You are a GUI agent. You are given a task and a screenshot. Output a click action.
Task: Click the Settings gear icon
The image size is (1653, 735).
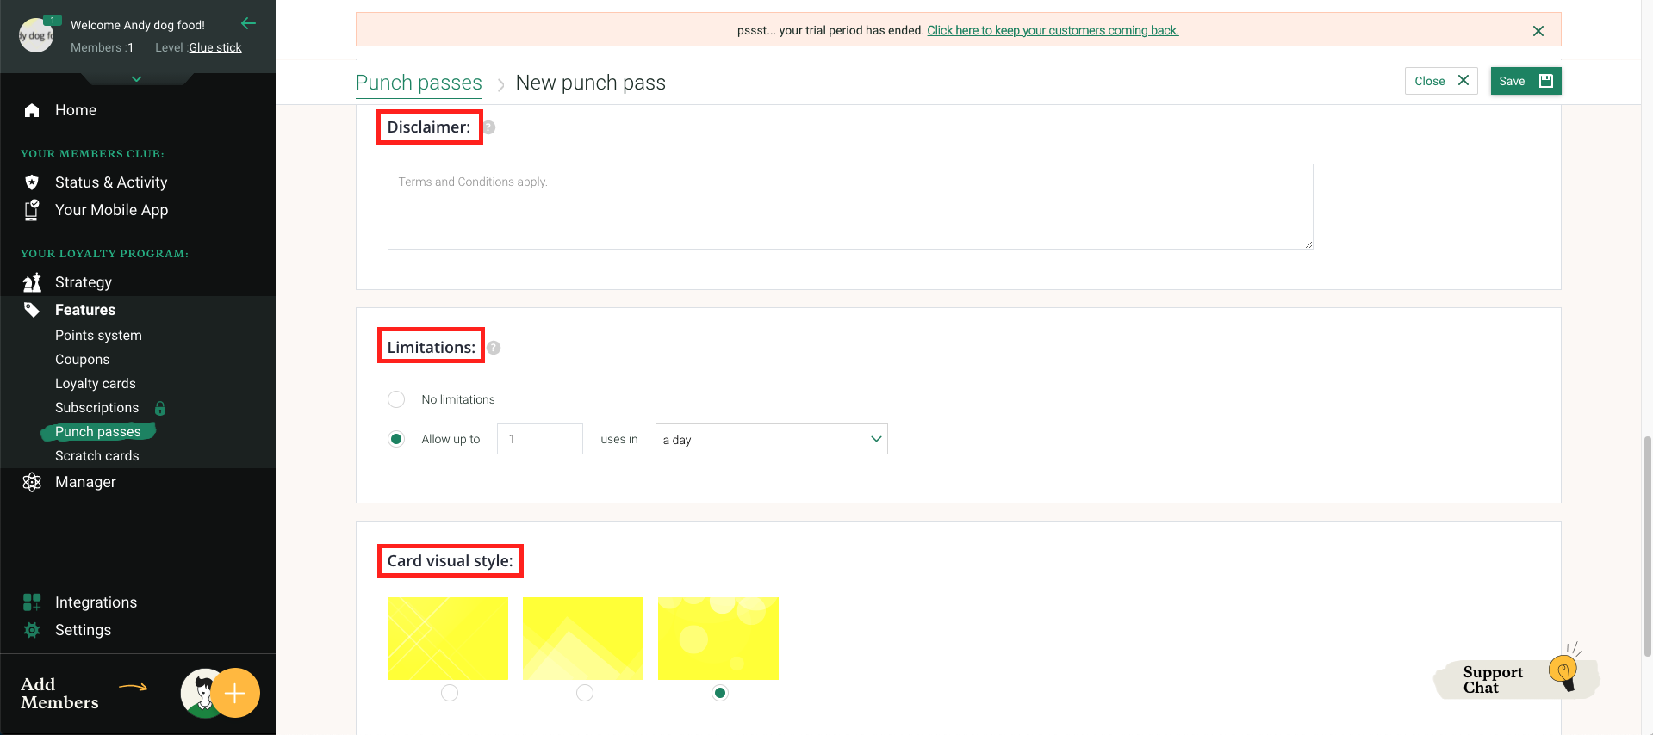pyautogui.click(x=32, y=630)
